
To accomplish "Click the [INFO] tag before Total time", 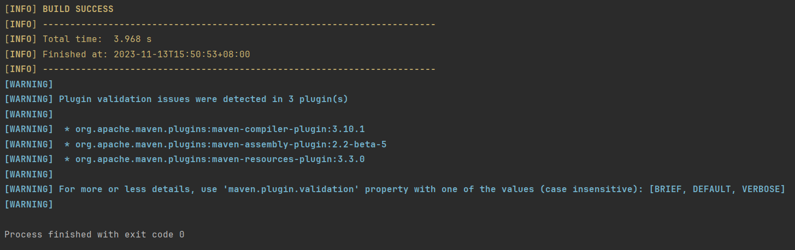I will coord(21,39).
